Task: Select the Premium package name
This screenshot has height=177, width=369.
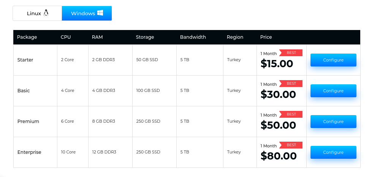Action: (28, 122)
